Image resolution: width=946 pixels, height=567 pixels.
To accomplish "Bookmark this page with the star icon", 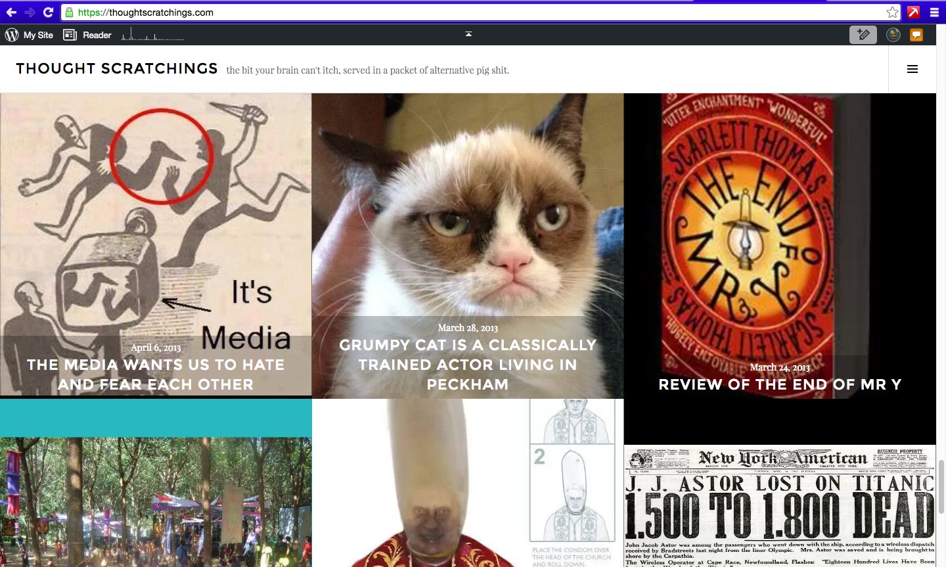I will (892, 12).
